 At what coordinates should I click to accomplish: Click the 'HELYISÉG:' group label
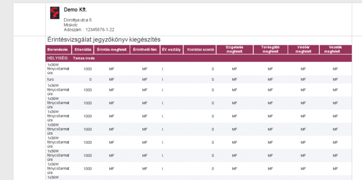click(x=58, y=58)
